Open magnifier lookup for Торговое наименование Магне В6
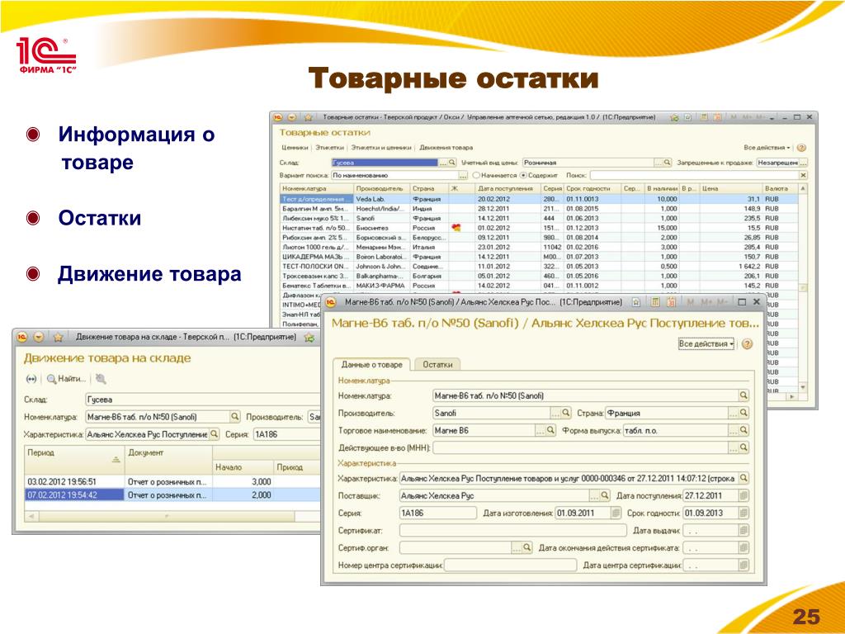Screen dimensions: 845x634 tap(550, 430)
